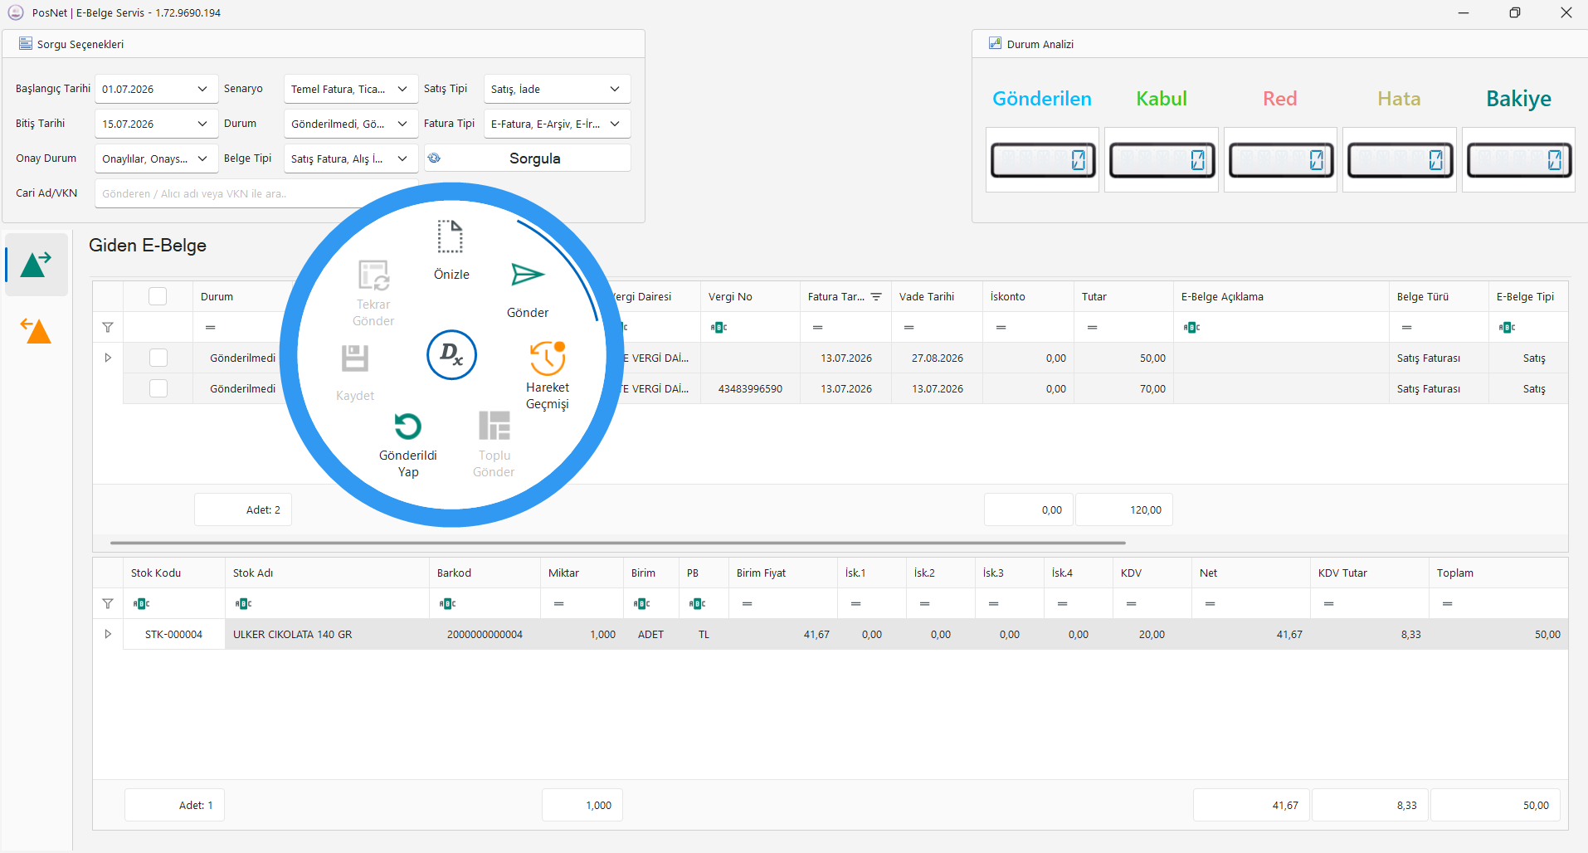Open Barkod filter operator icon

[447, 603]
